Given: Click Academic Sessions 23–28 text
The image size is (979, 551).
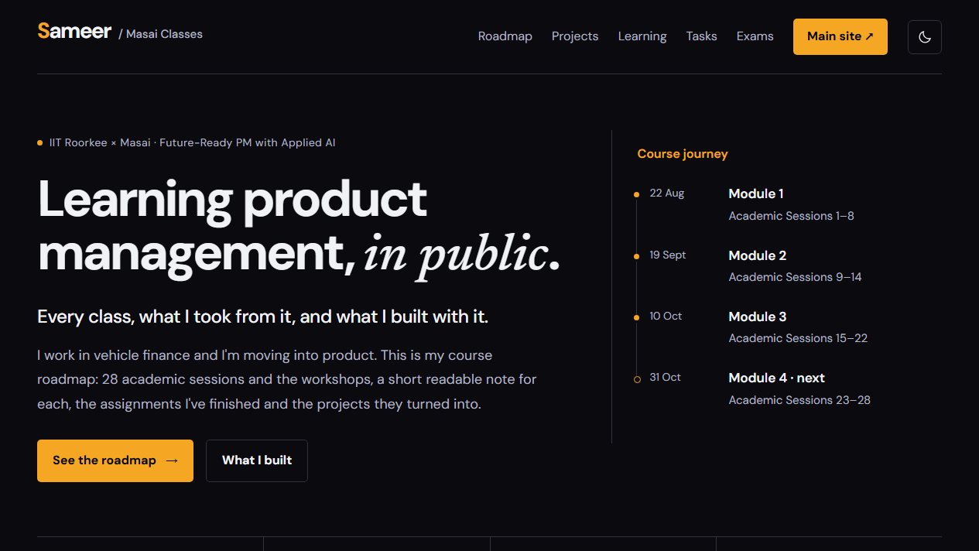Looking at the screenshot, I should tap(799, 400).
